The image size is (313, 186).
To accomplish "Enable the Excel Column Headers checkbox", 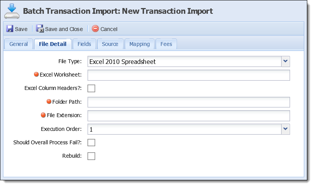I will pos(91,88).
